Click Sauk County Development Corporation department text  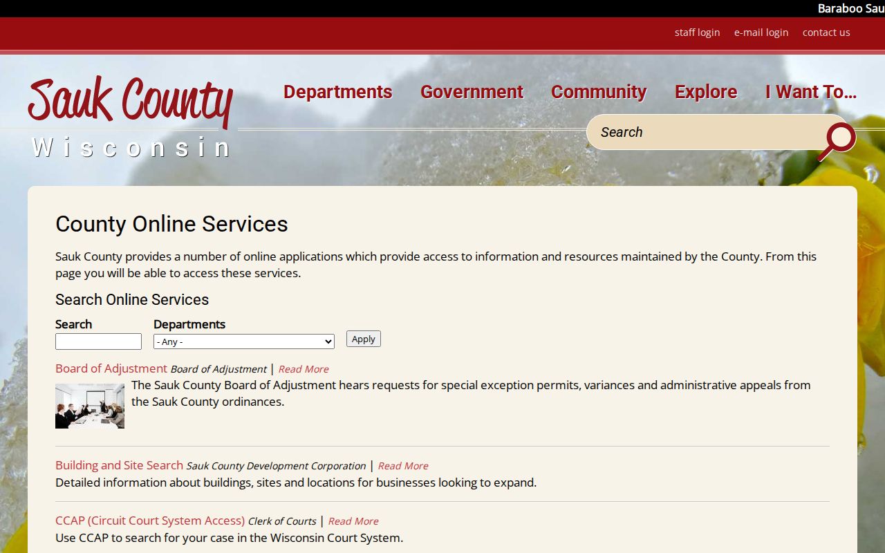click(x=276, y=466)
